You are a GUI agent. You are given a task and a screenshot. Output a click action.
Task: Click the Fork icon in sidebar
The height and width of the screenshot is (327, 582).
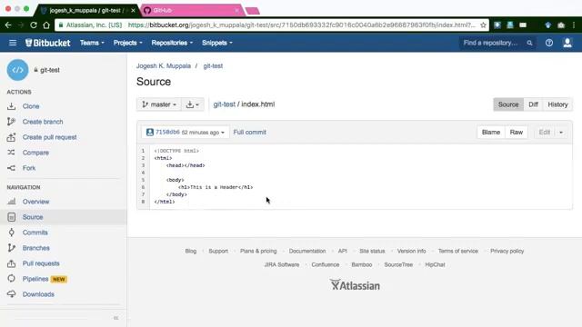(x=12, y=168)
